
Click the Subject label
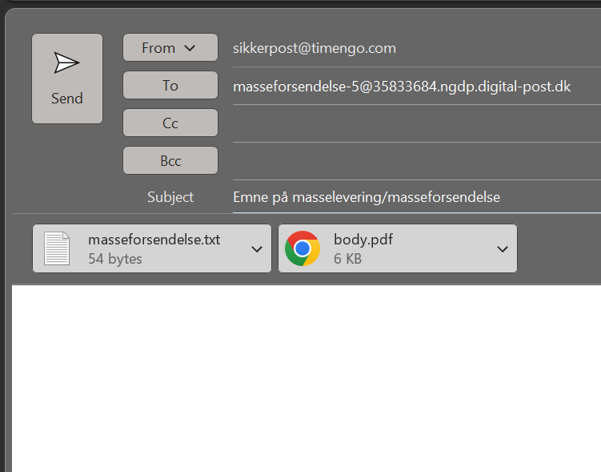click(170, 197)
